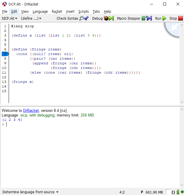Click the running figure status icon
The image size is (184, 195).
click(x=178, y=192)
